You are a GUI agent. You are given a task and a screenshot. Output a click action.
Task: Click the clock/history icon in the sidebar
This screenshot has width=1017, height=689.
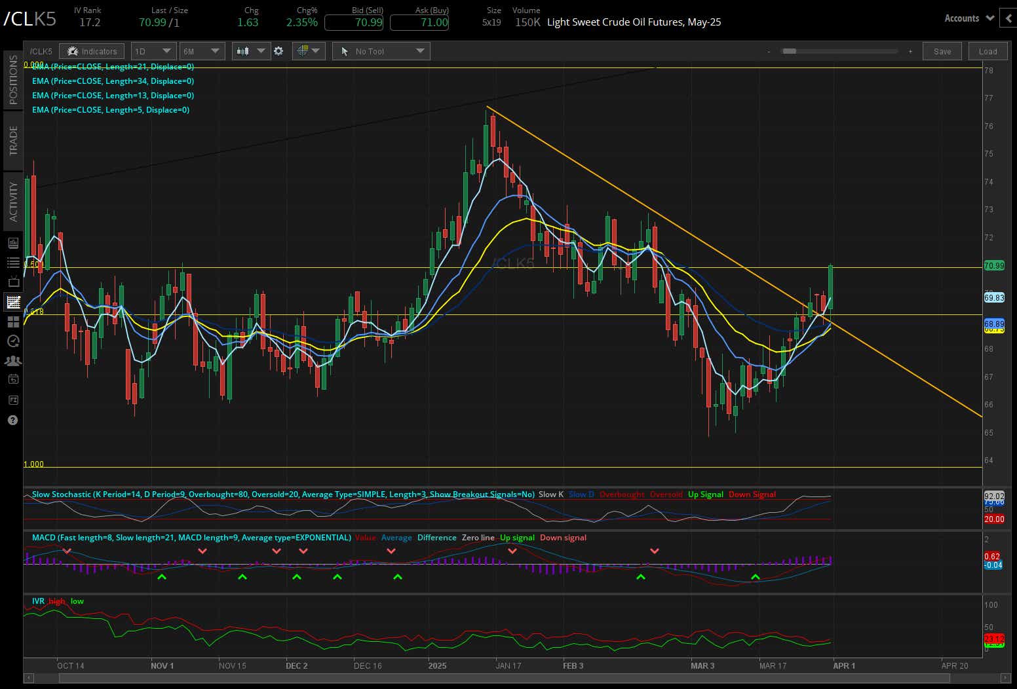(x=12, y=341)
